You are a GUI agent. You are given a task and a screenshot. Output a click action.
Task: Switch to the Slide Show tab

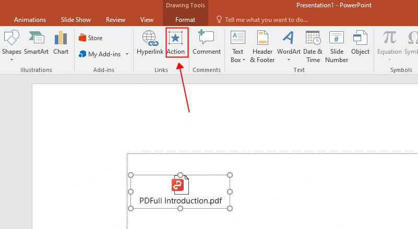pyautogui.click(x=76, y=20)
